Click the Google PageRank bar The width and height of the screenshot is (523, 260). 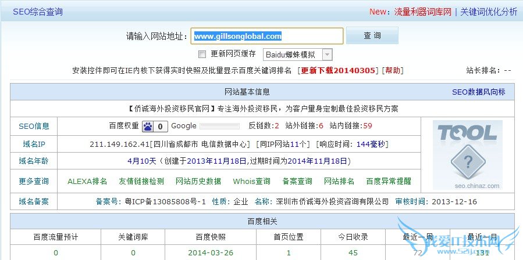click(219, 126)
